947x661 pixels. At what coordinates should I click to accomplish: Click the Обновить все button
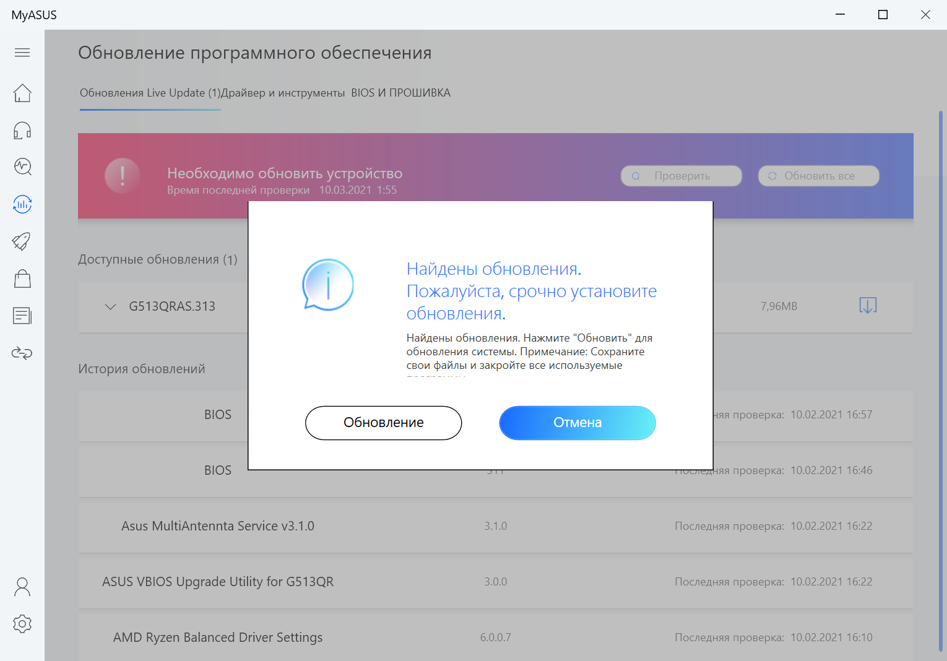click(819, 176)
